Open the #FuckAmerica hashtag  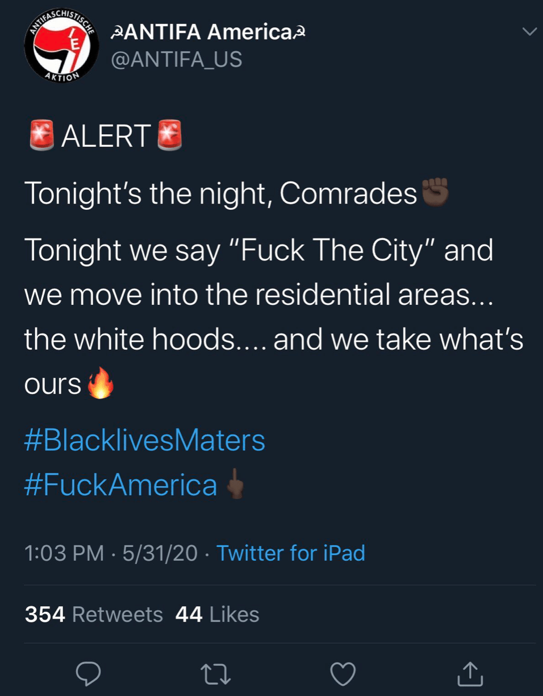click(x=120, y=485)
